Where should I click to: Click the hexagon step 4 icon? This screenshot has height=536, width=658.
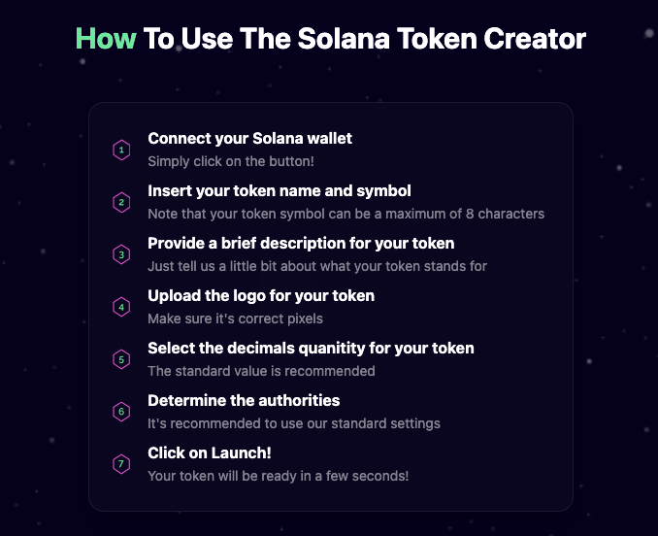tap(121, 307)
